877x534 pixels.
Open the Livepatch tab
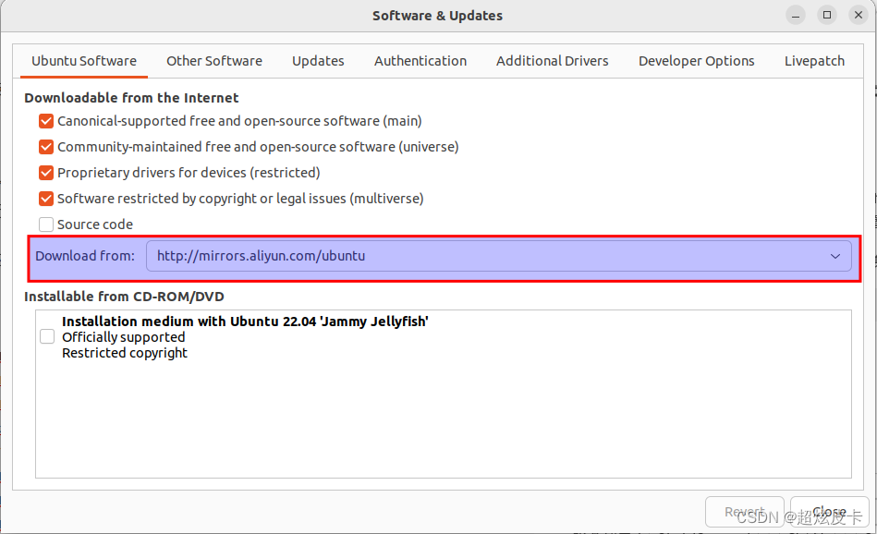pyautogui.click(x=814, y=61)
